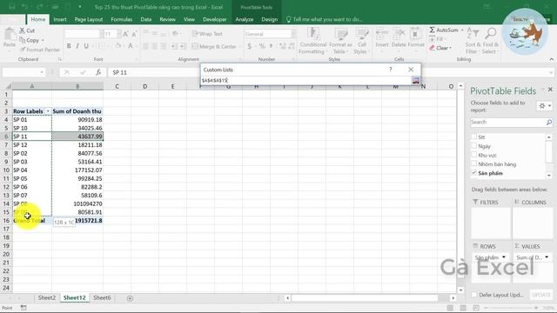Open the Sản phẩm field dropdown in ROWS
The image size is (557, 313).
[x=504, y=257]
